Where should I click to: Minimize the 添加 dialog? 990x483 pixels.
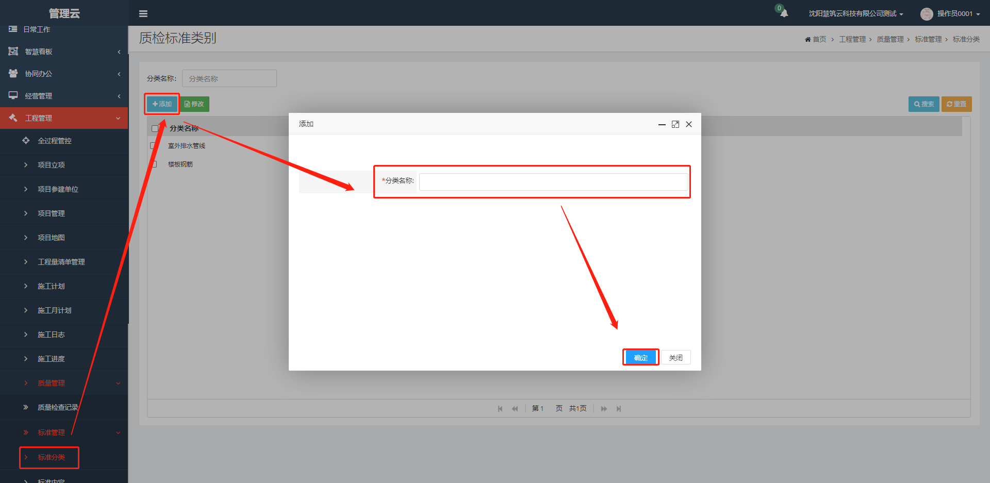pos(662,124)
